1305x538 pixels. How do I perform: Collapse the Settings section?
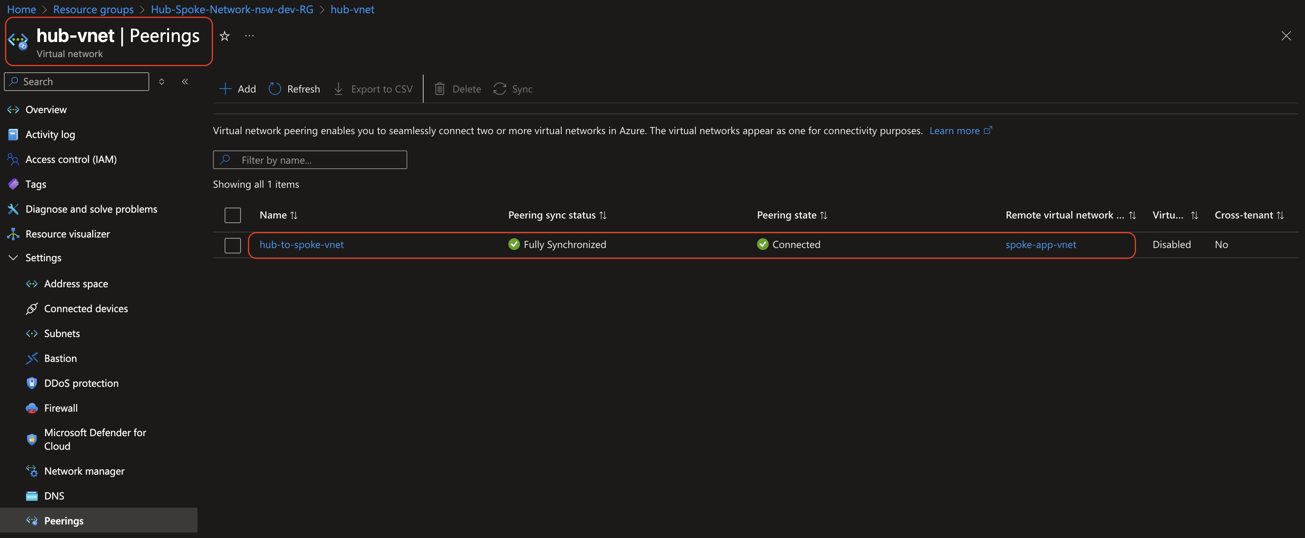pos(13,257)
